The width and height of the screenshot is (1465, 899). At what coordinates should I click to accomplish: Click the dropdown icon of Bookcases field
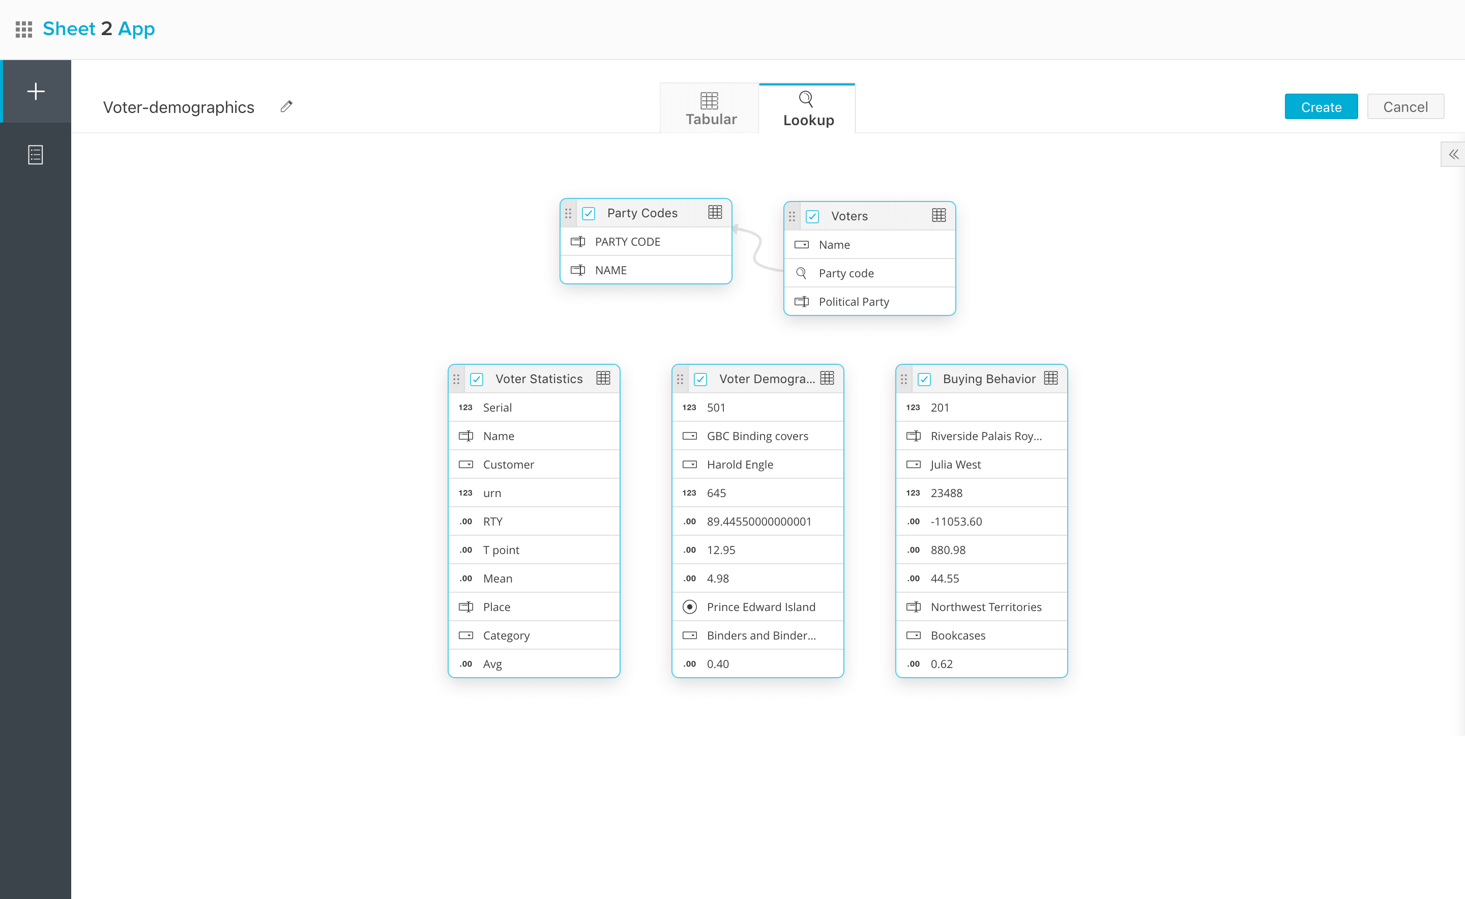point(913,635)
